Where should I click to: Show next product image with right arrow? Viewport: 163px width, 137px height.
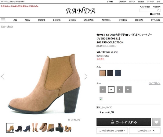tap(86, 76)
